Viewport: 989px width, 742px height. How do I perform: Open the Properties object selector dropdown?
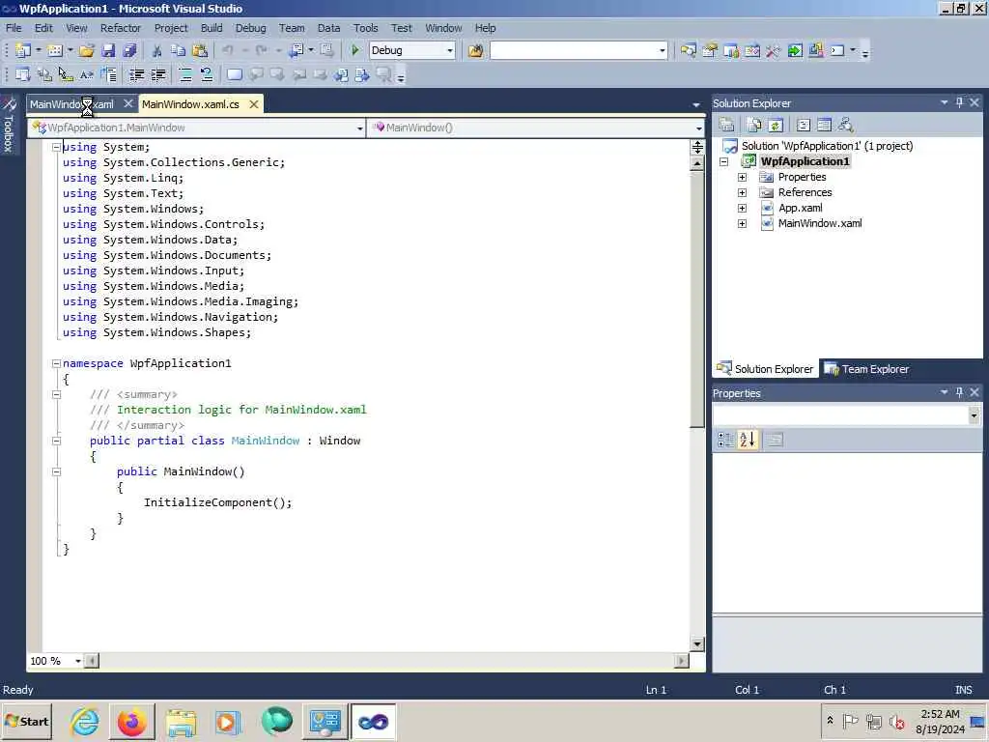974,415
